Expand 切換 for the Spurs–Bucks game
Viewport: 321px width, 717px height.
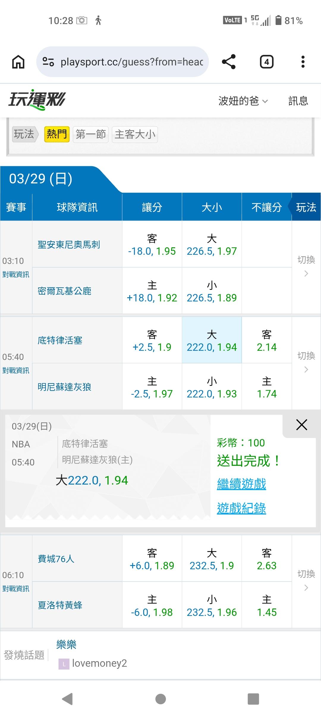pos(306,266)
